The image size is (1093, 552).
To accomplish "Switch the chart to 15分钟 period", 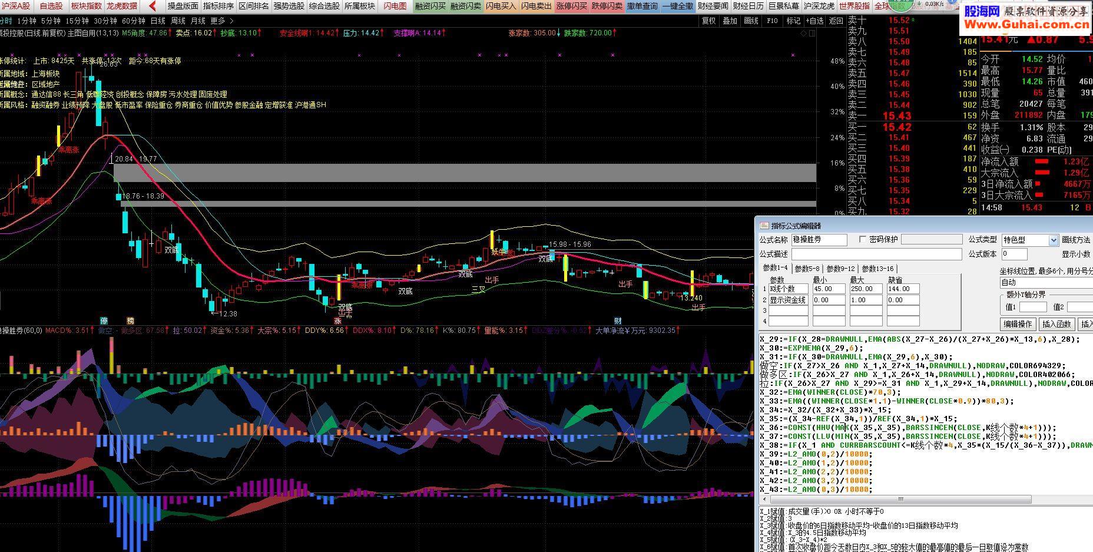I will (77, 21).
